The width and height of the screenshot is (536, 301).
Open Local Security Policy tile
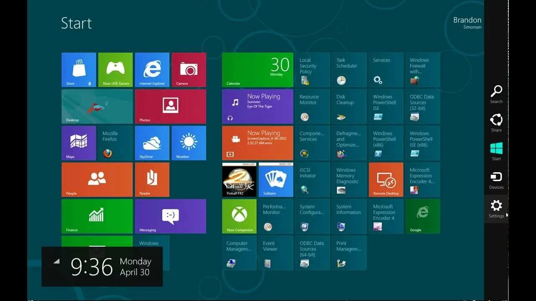pyautogui.click(x=312, y=70)
